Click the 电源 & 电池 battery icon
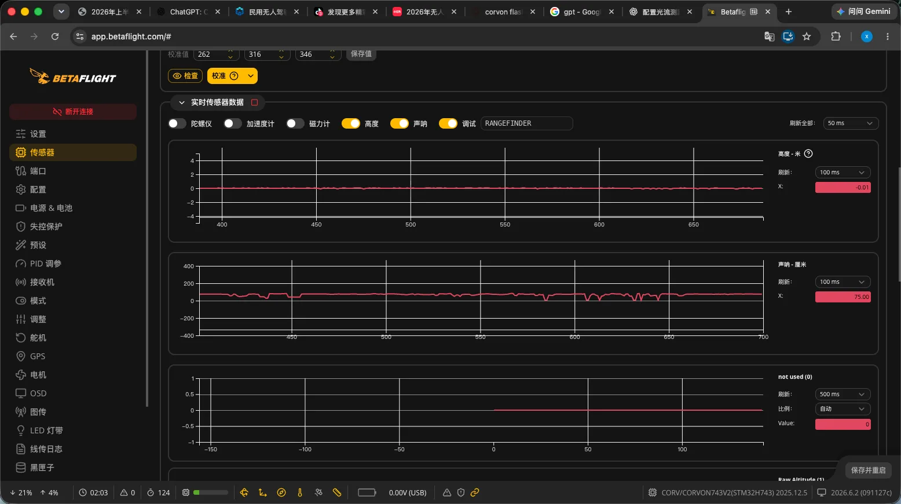Viewport: 901px width, 504px height. coord(21,208)
